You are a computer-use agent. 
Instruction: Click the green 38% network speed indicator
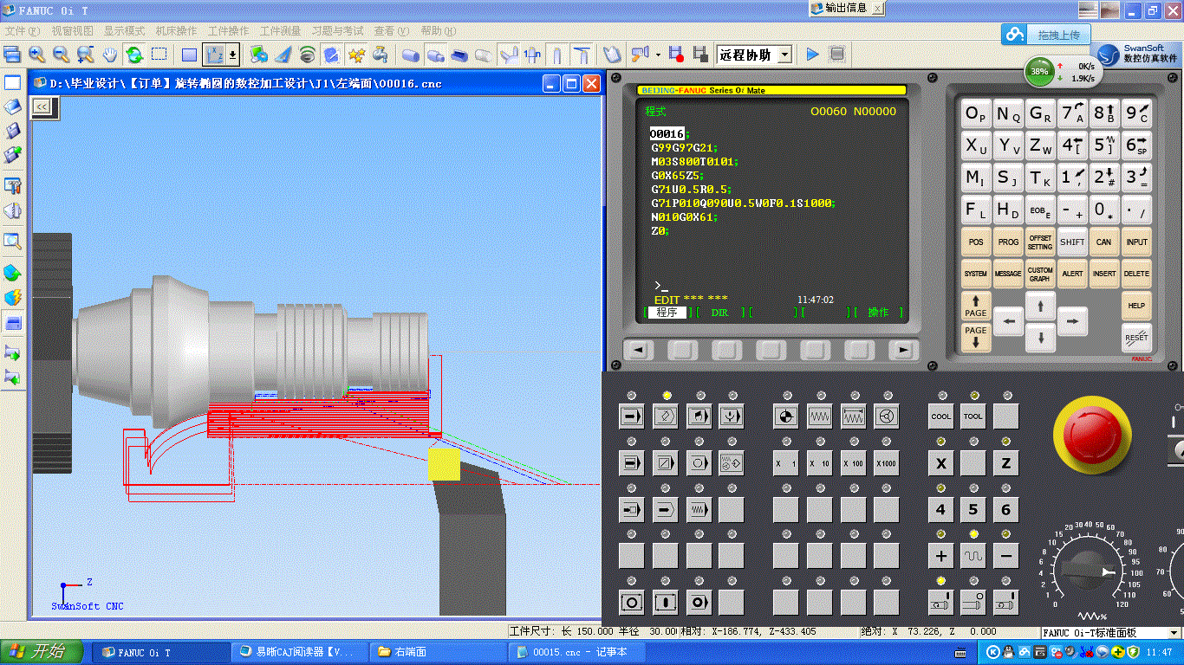[x=1039, y=71]
